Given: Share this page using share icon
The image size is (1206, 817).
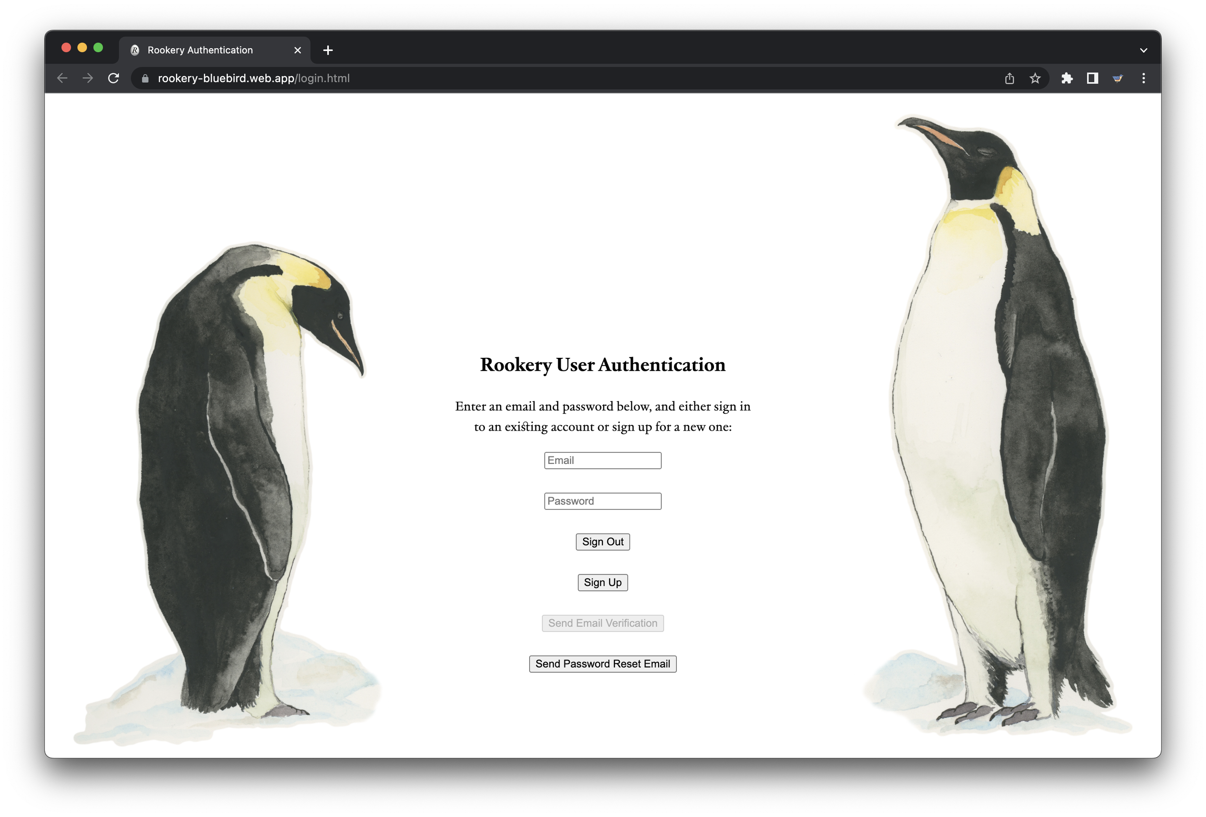Looking at the screenshot, I should (x=1009, y=78).
